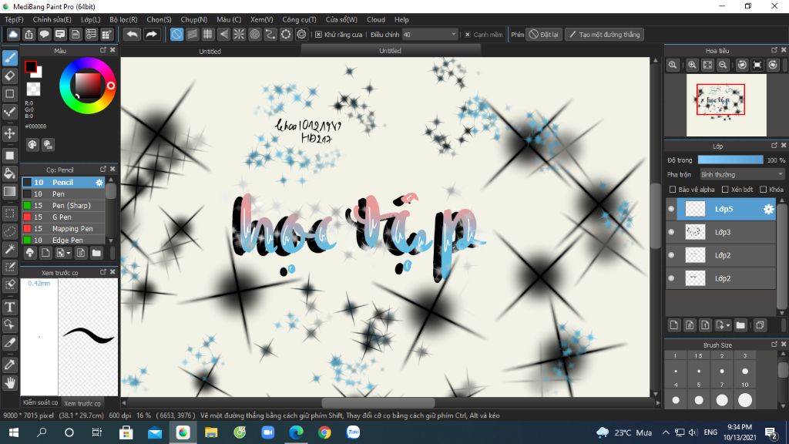Click the Undo arrow in toolbar
This screenshot has width=789, height=444.
pyautogui.click(x=132, y=34)
